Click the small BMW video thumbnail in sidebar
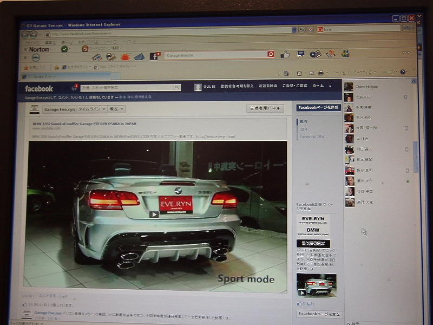 coord(317,285)
